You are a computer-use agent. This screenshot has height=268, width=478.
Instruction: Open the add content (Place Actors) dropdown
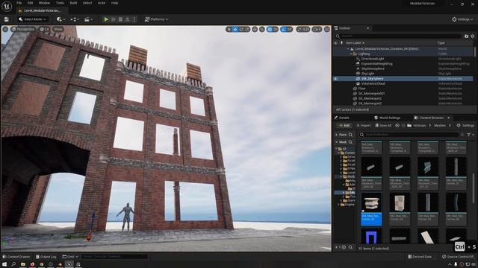coord(60,19)
